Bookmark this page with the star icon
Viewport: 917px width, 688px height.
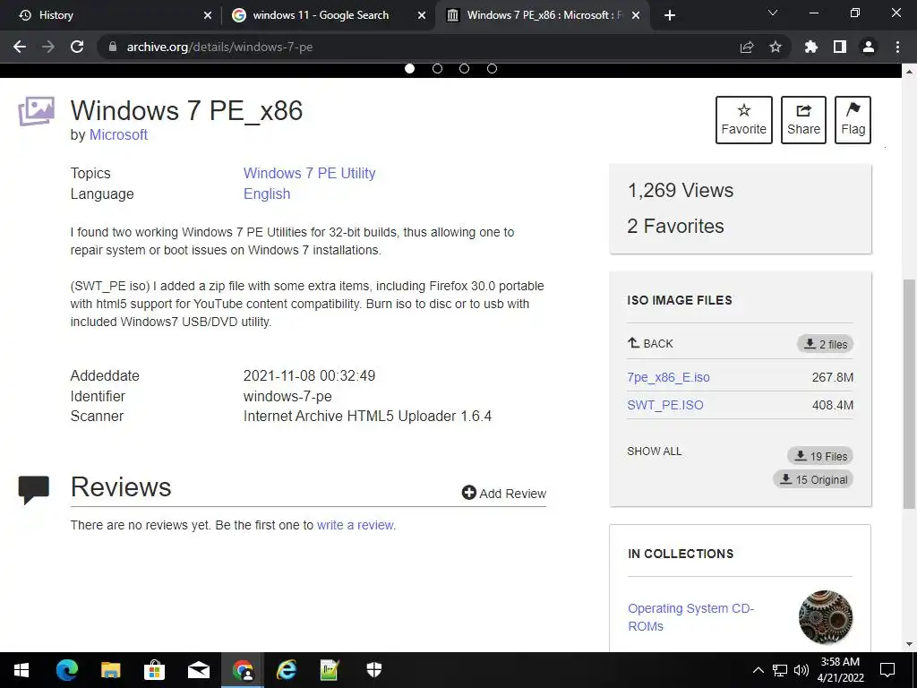coord(776,47)
